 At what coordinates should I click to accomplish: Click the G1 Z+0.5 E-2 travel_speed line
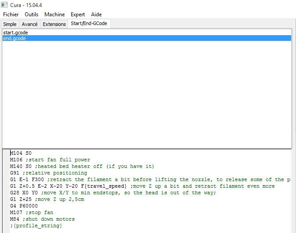click(143, 186)
